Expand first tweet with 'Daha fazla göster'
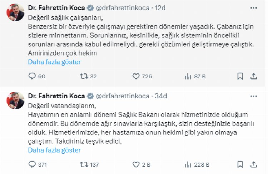268x174 pixels. [54, 62]
